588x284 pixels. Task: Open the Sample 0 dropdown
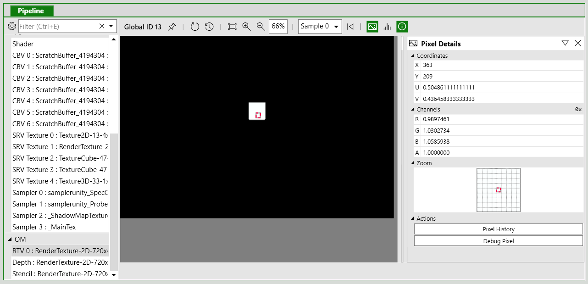[x=320, y=27]
